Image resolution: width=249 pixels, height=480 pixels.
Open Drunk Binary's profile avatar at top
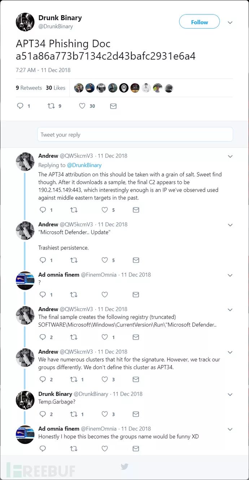pyautogui.click(x=25, y=22)
